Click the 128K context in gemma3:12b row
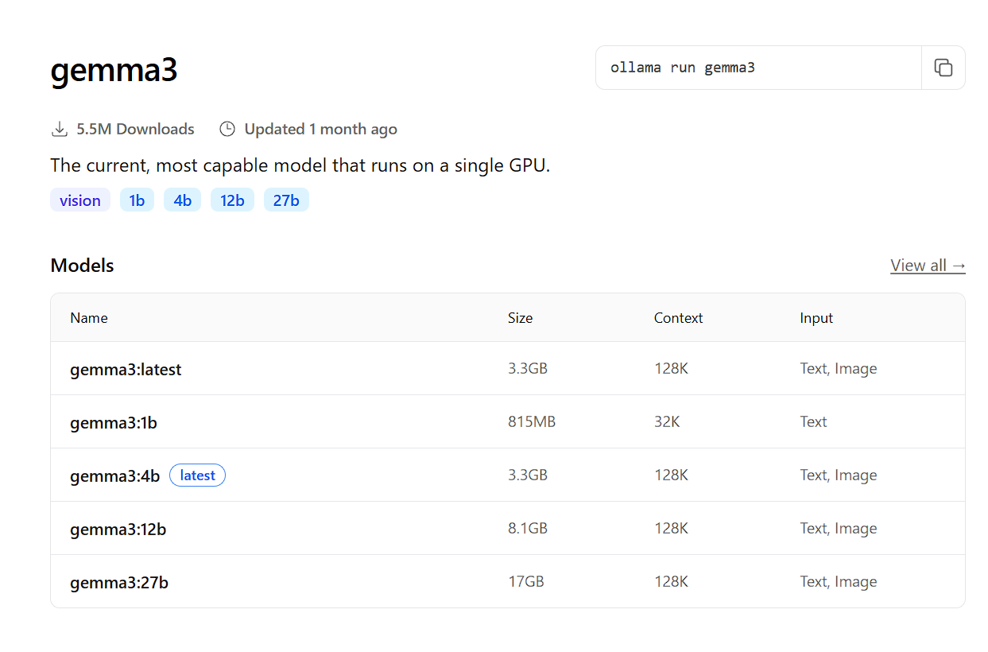 pos(671,529)
